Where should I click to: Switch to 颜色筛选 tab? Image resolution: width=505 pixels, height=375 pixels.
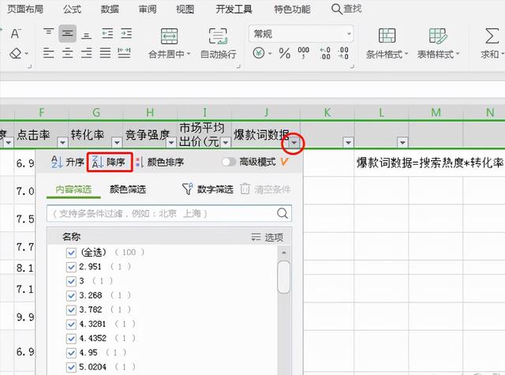coord(128,189)
